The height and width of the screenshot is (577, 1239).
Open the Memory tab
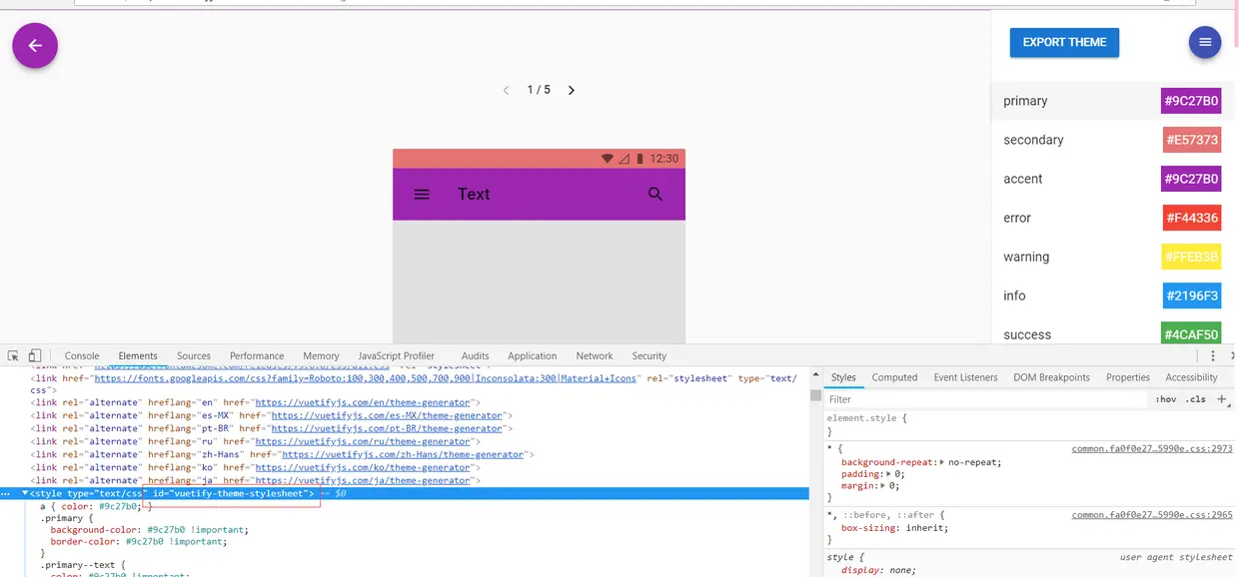321,355
